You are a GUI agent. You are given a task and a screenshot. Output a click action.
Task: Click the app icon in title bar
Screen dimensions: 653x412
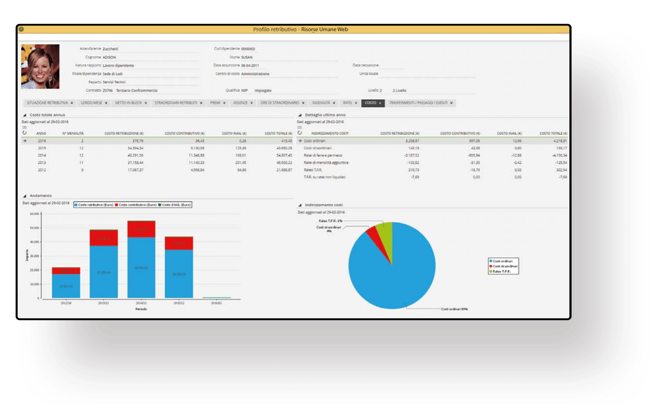pos(21,29)
